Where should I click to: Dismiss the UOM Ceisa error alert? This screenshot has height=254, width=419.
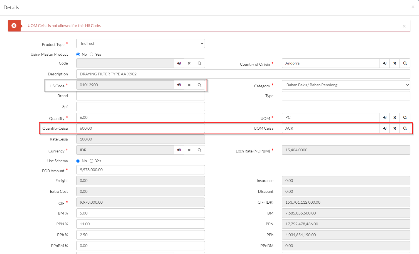[x=404, y=26]
